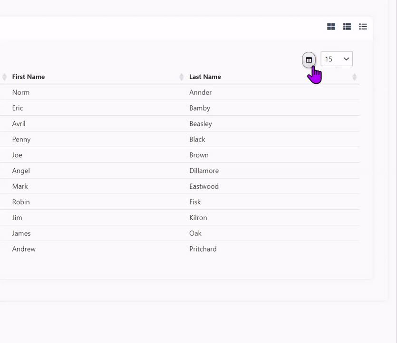Open the column visibility button
The height and width of the screenshot is (343, 397).
pos(309,60)
